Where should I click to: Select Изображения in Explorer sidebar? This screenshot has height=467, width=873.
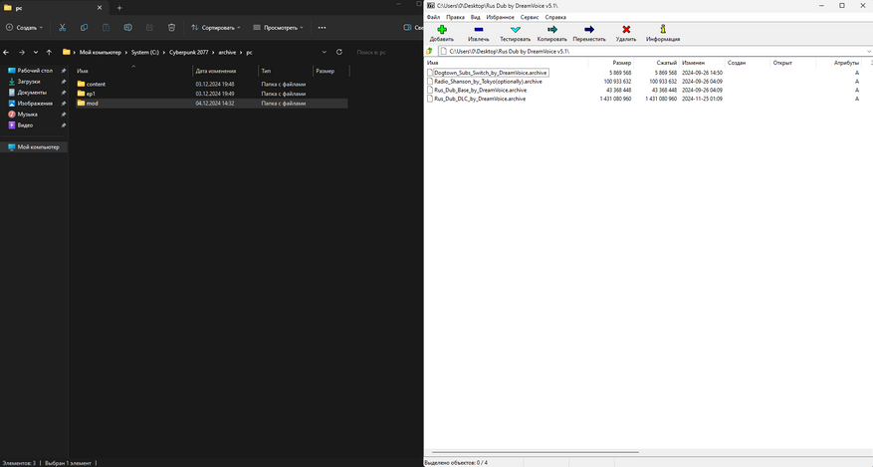click(35, 104)
